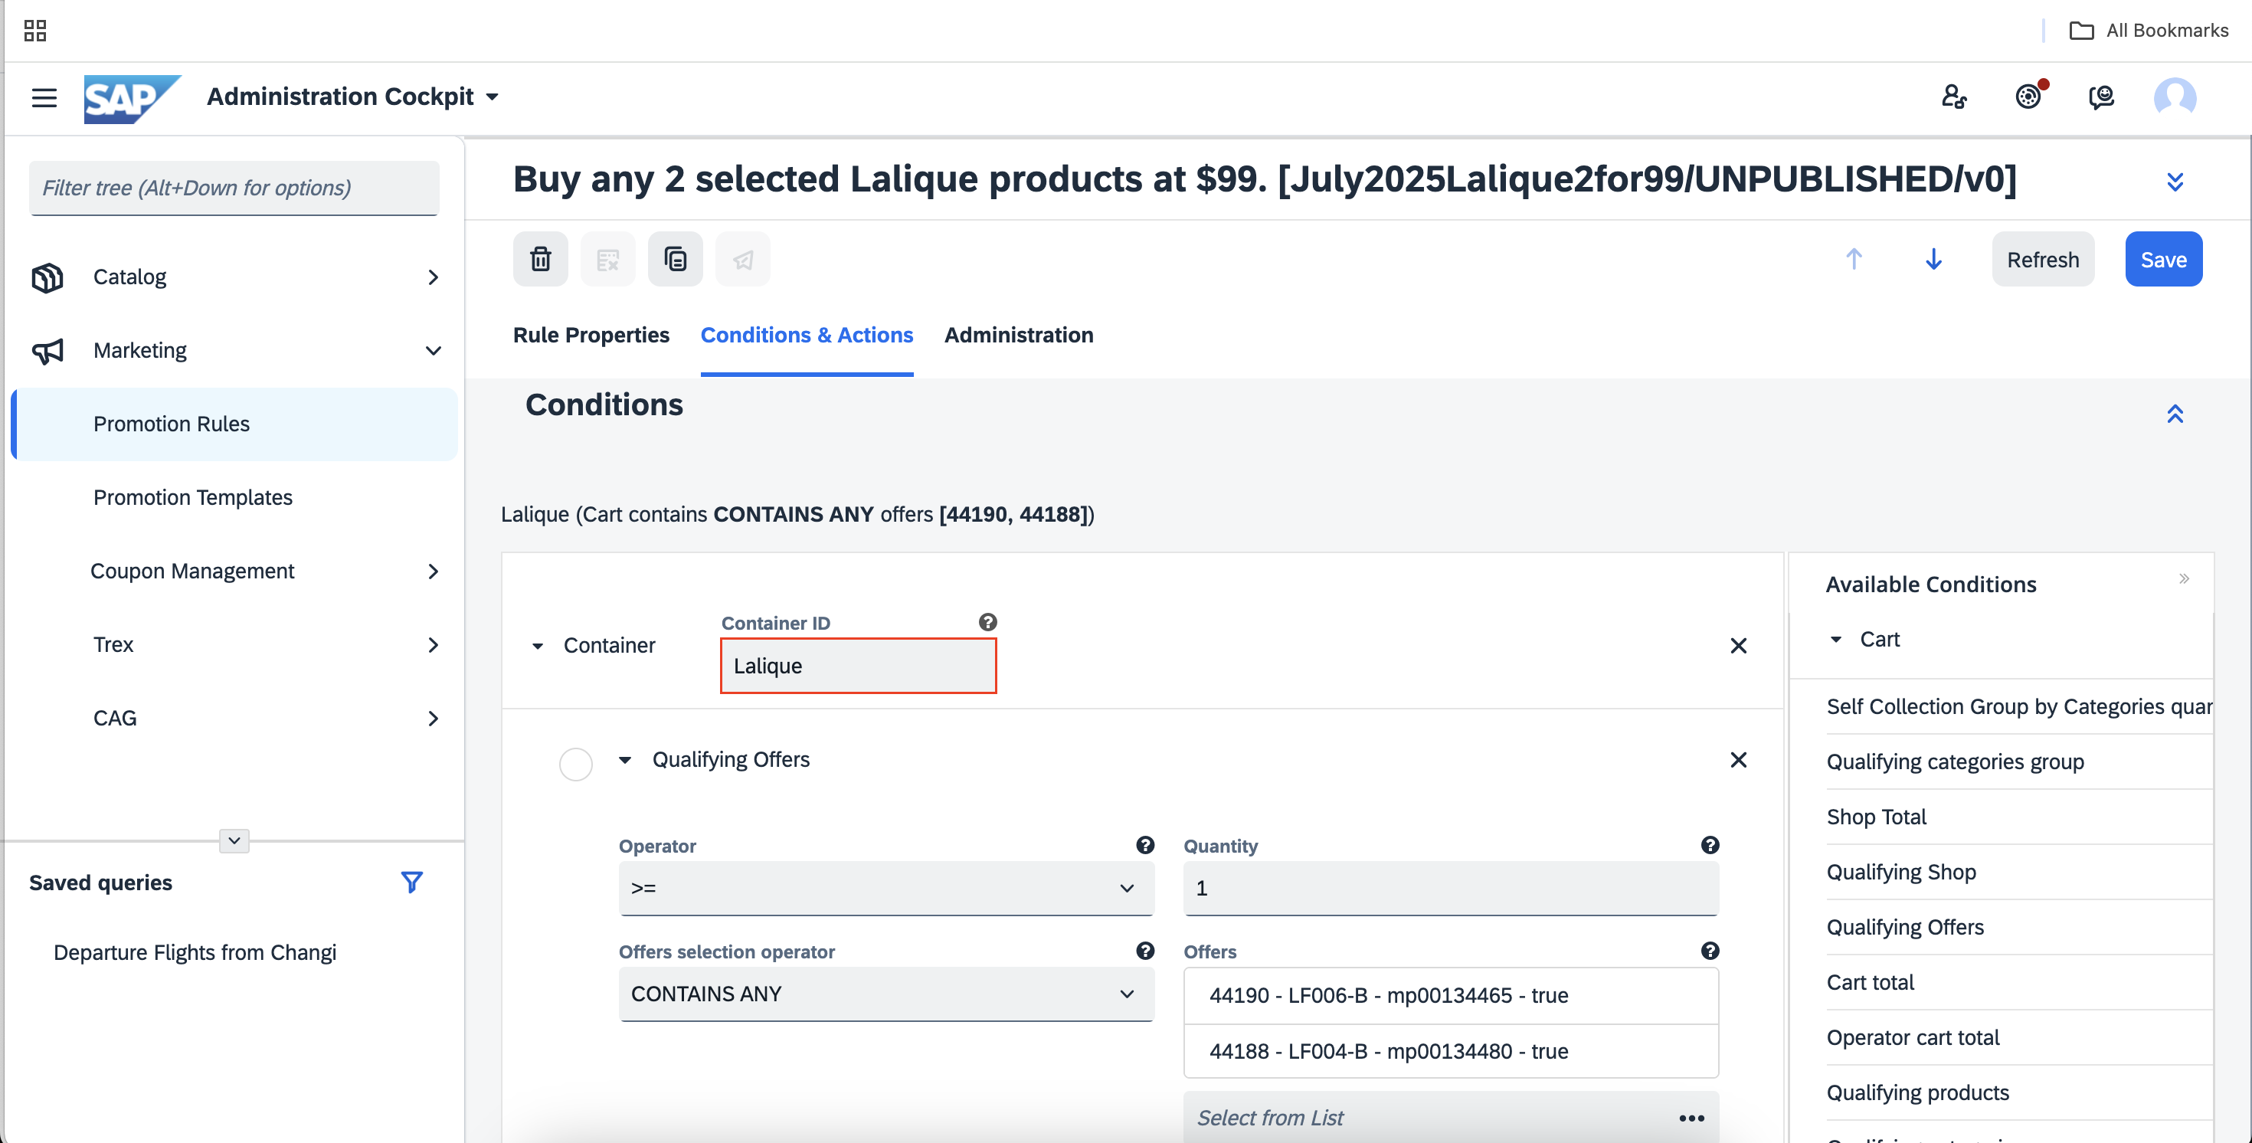Image resolution: width=2252 pixels, height=1143 pixels.
Task: Click the Saved queries filter icon
Action: coord(411,883)
